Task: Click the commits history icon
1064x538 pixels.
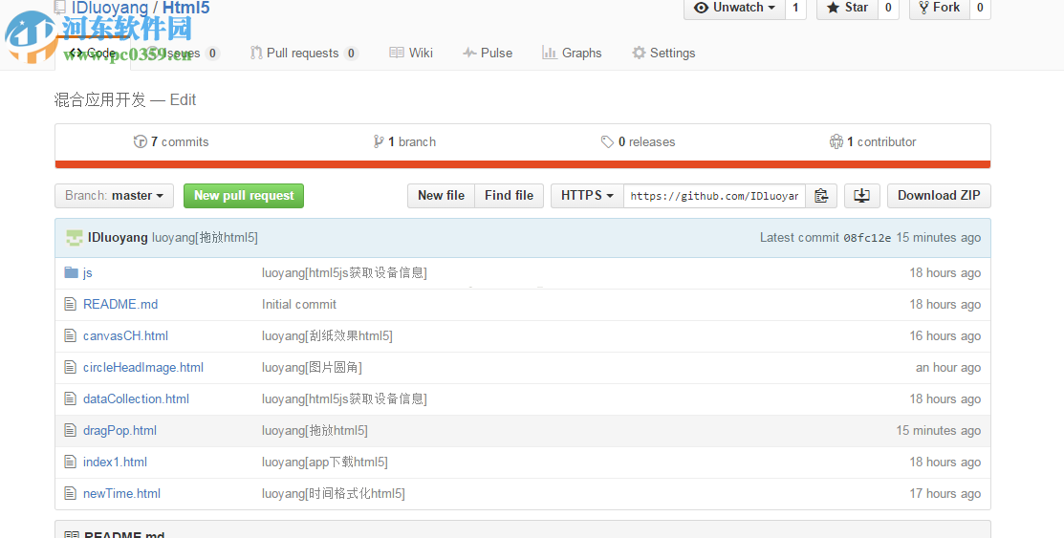Action: click(141, 141)
